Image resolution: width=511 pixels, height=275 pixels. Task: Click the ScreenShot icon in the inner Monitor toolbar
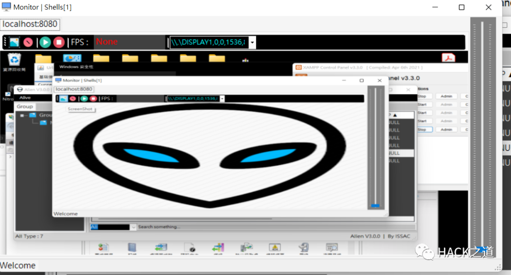point(63,99)
